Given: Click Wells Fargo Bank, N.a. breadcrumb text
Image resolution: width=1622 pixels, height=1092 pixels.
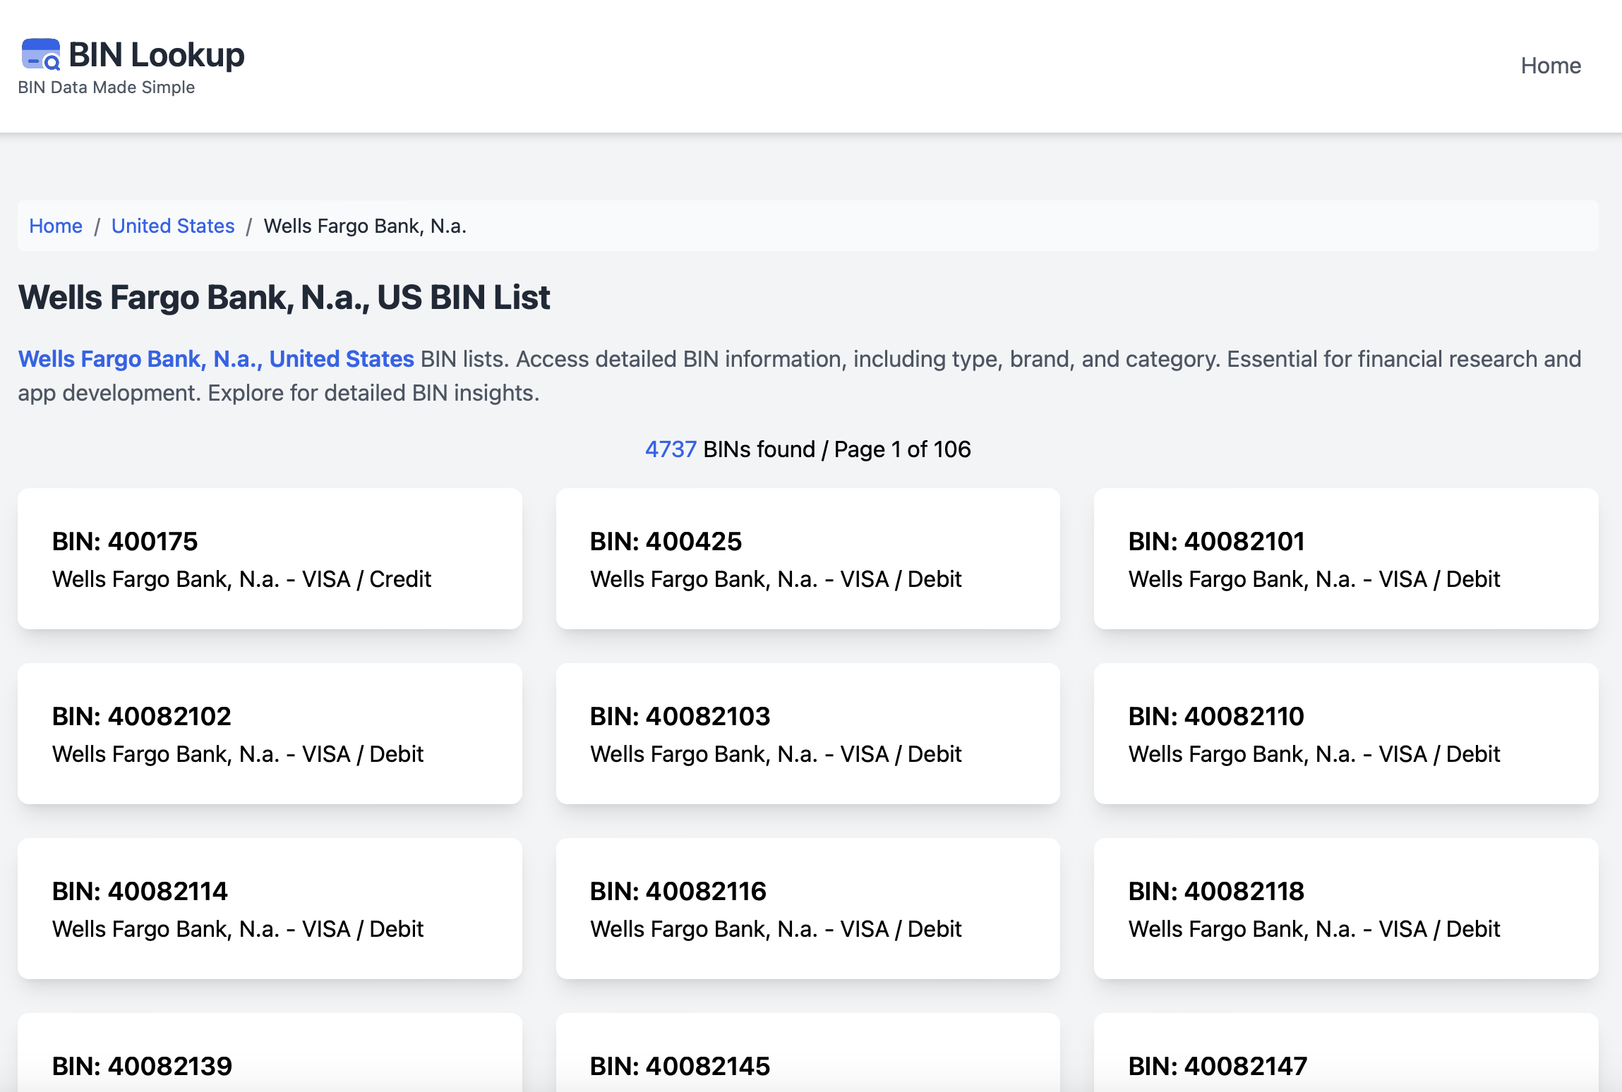Looking at the screenshot, I should point(365,226).
